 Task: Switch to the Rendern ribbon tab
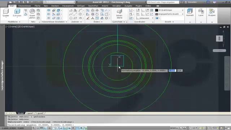[55, 6]
